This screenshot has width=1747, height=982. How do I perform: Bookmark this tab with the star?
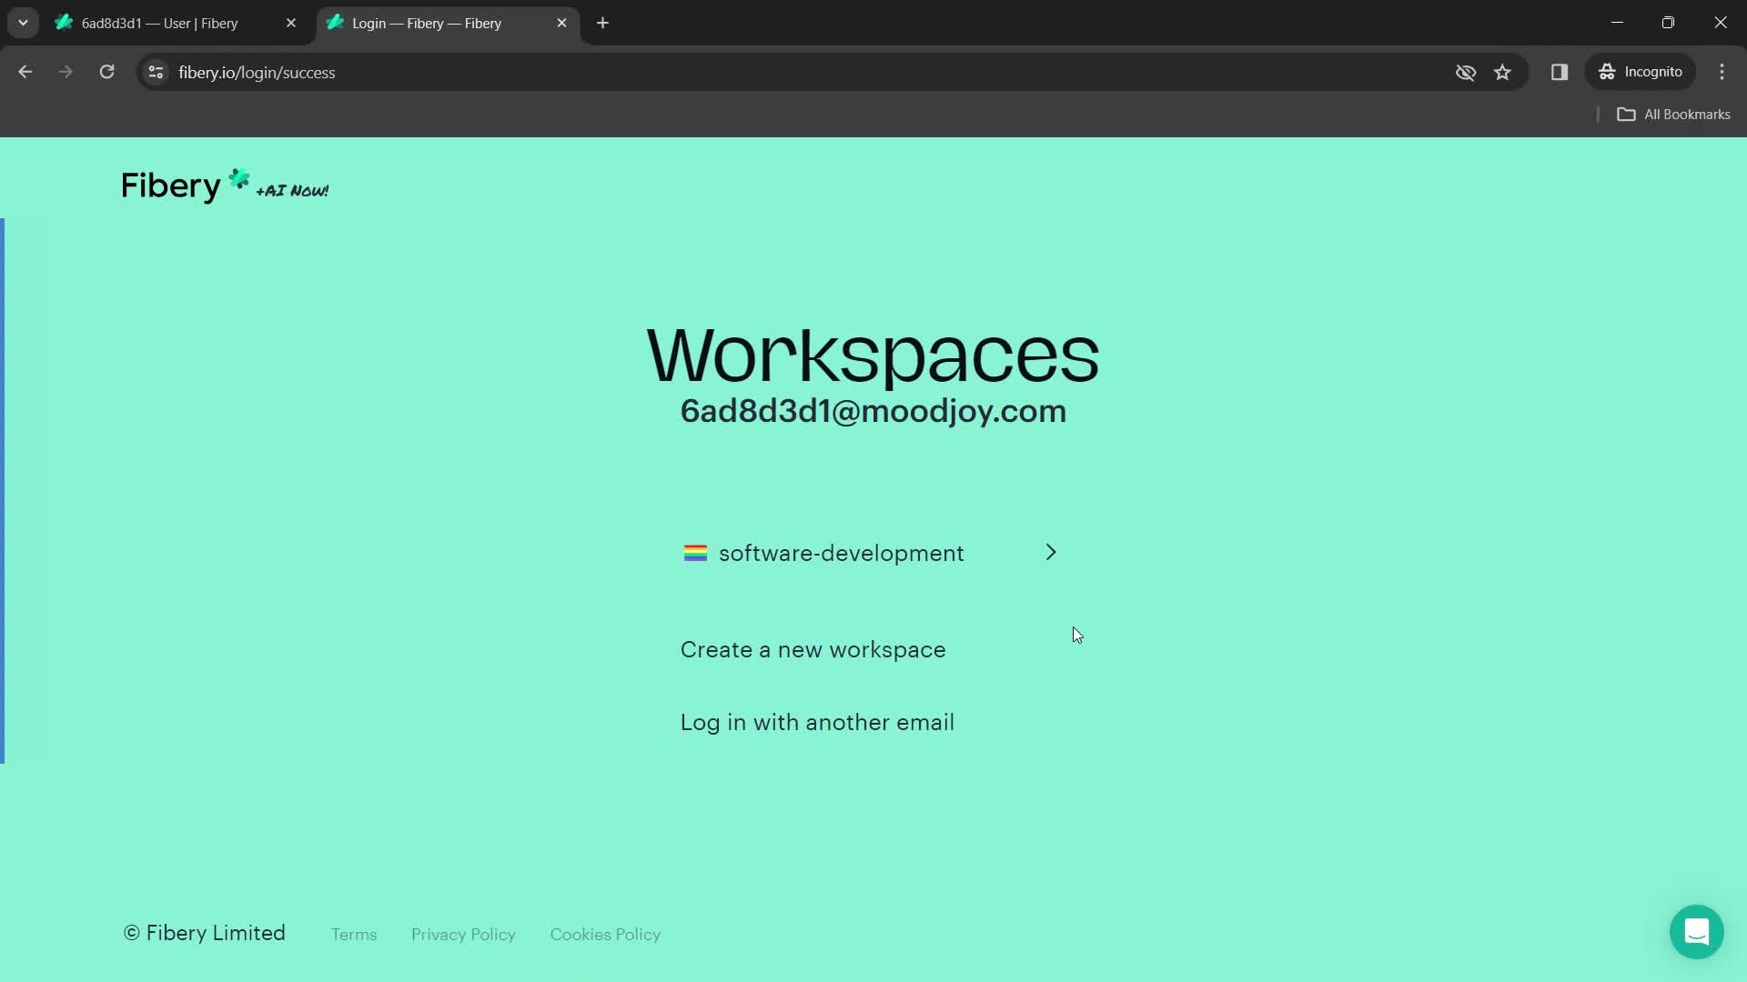click(1502, 72)
